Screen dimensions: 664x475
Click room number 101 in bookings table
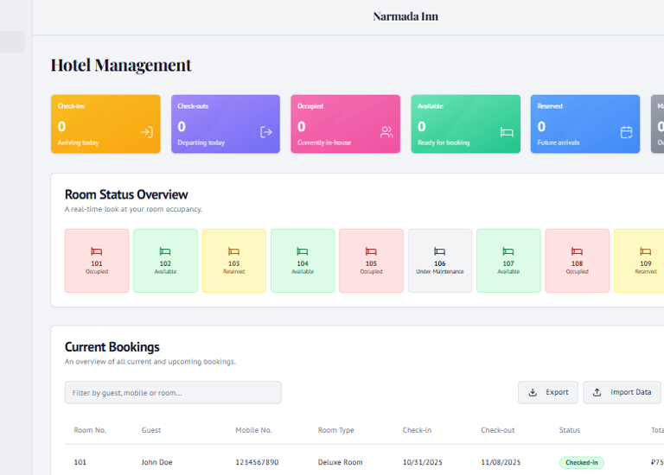[x=80, y=462]
